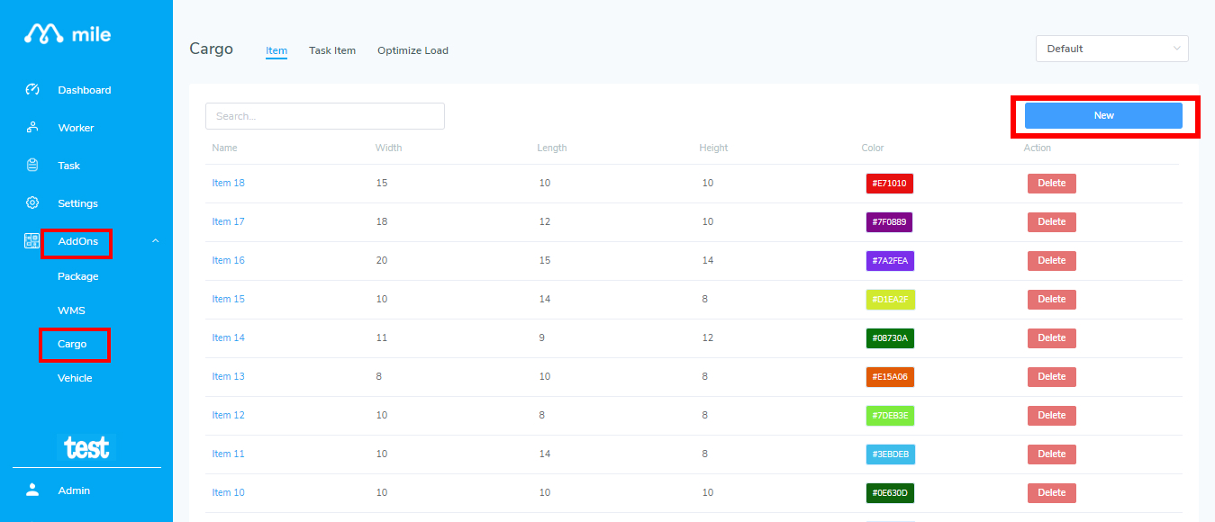
Task: Open the Item 18 link
Action: pos(228,183)
